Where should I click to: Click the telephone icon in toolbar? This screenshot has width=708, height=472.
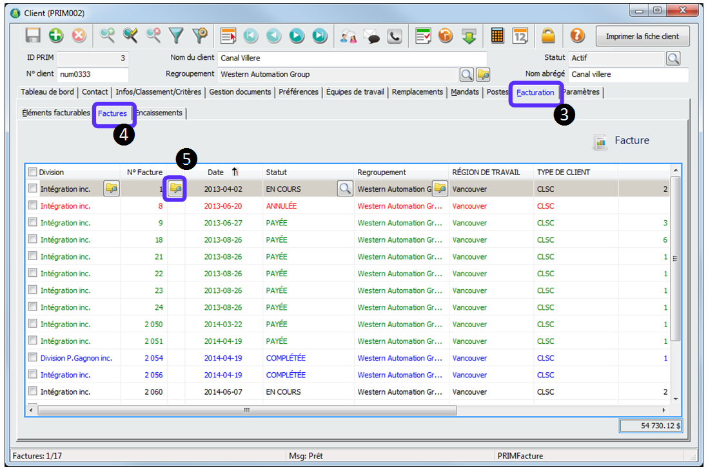pyautogui.click(x=395, y=36)
